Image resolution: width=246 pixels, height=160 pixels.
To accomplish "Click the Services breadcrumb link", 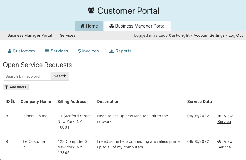I will [68, 35].
